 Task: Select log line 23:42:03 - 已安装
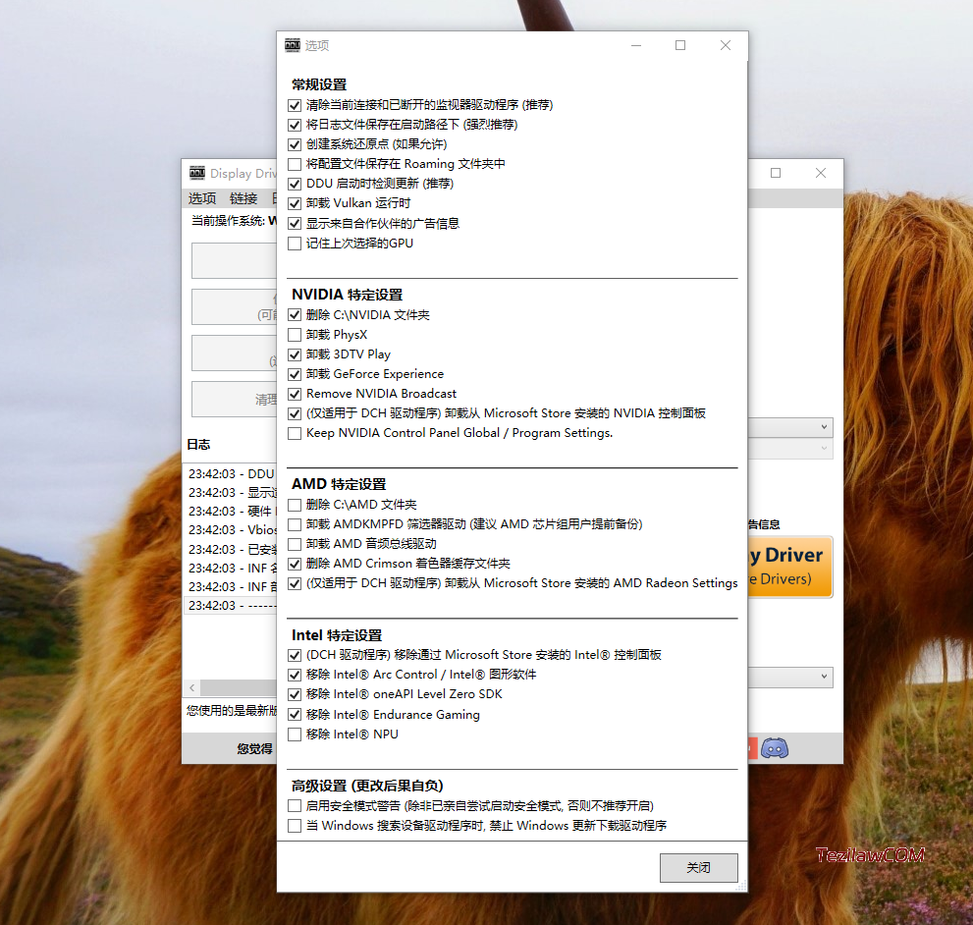231,550
